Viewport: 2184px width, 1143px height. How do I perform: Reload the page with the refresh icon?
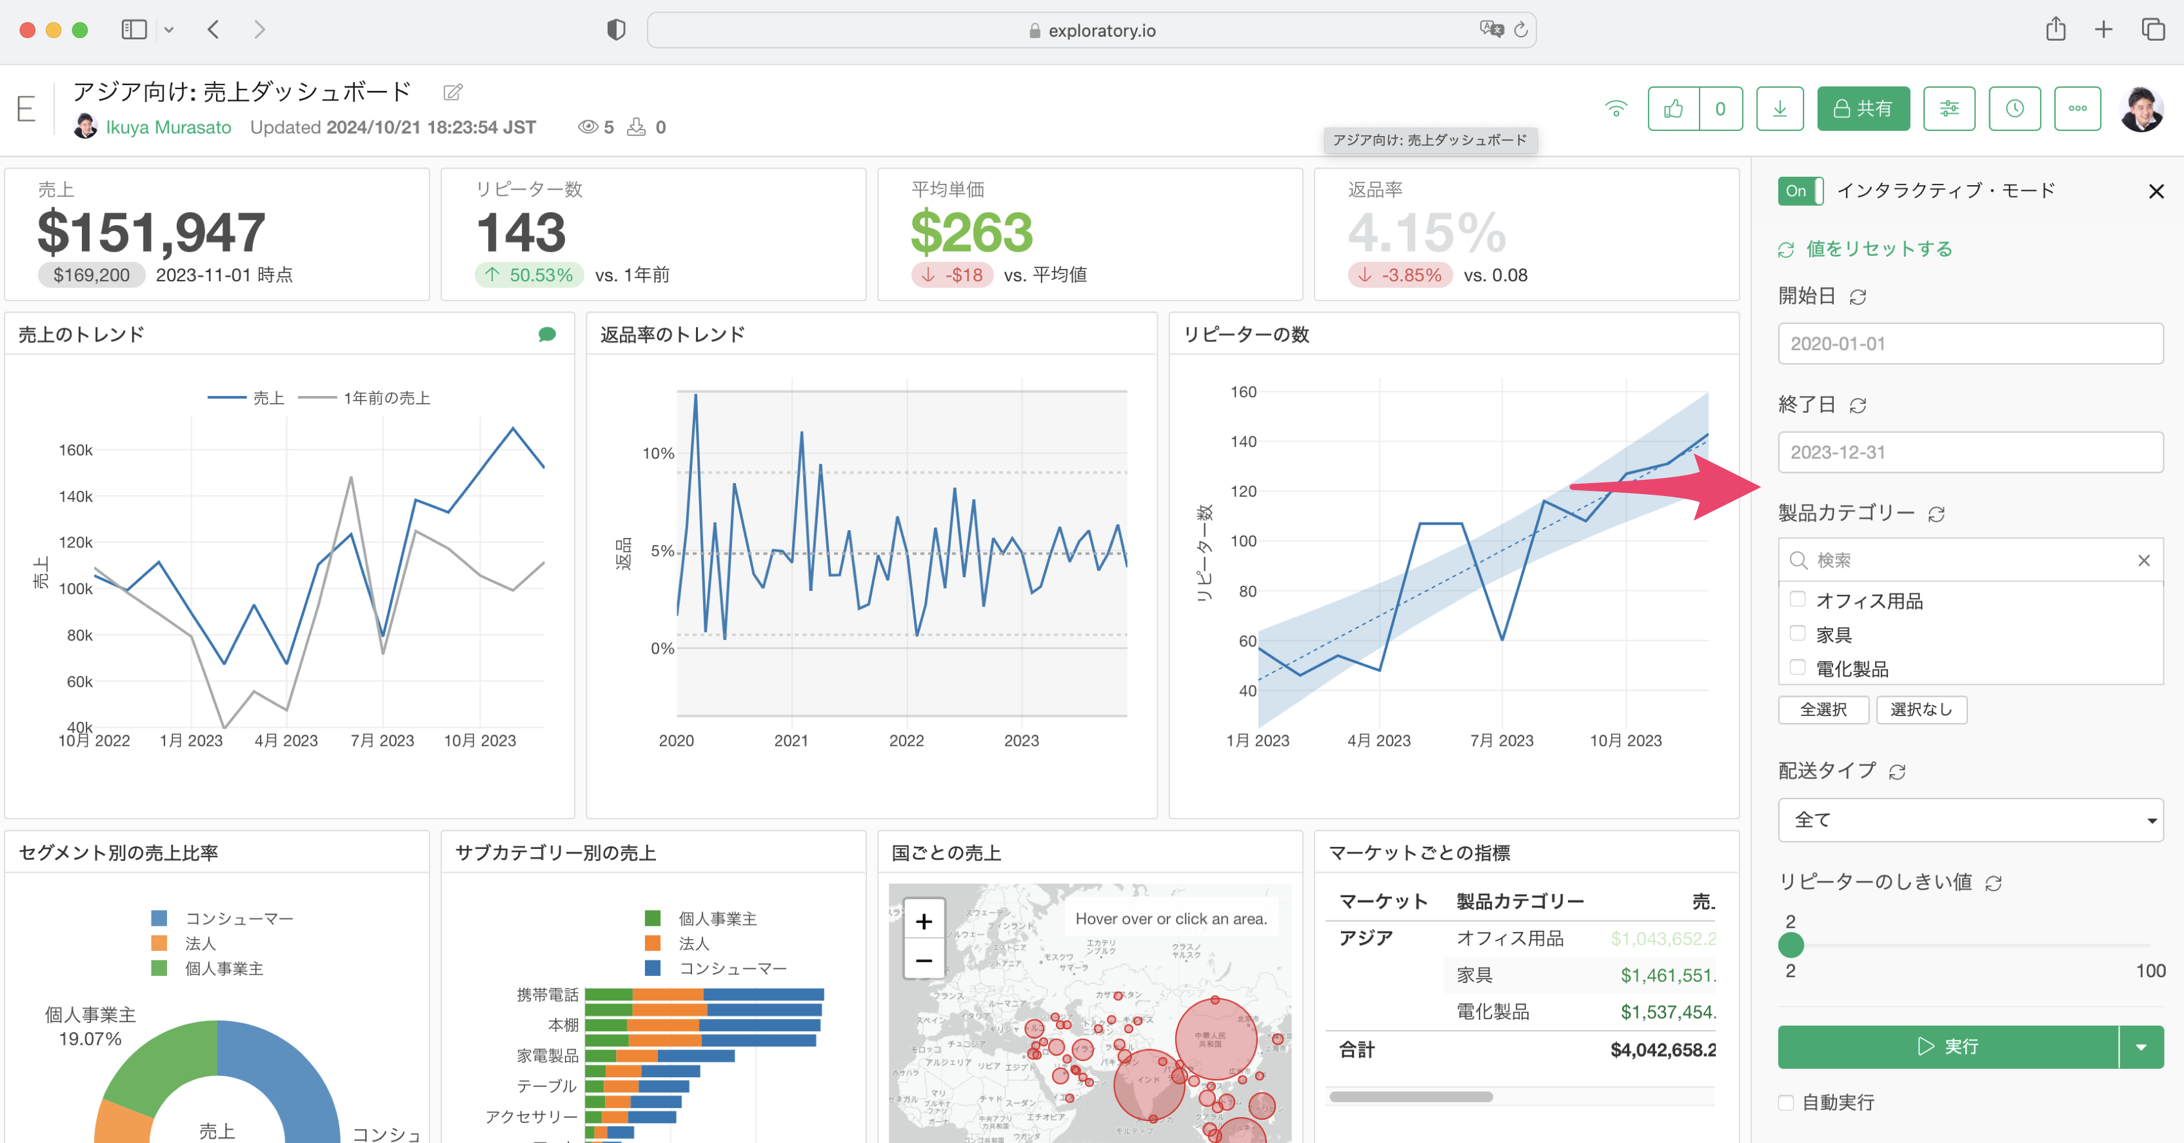(x=1521, y=30)
